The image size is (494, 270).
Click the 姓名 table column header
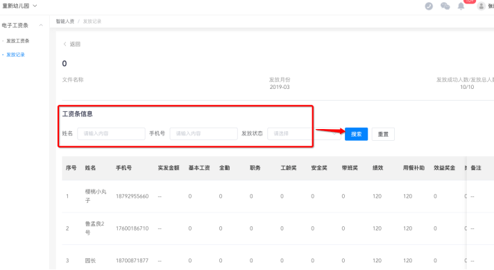90,168
